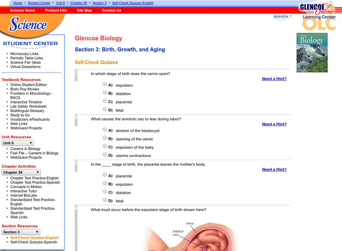Open the Biology textbook cover thumbnail
This screenshot has width=342, height=251.
click(312, 53)
